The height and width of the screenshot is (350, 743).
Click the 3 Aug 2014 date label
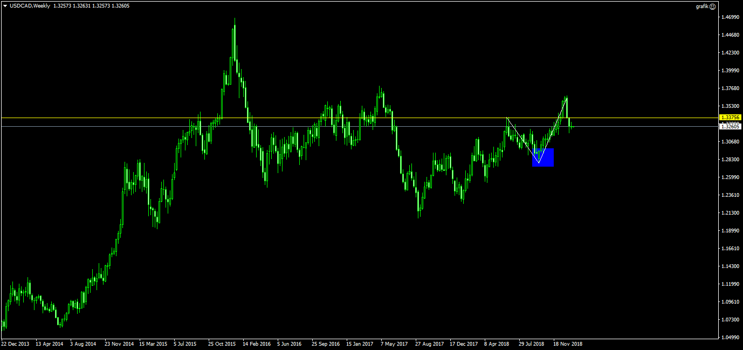click(x=84, y=344)
